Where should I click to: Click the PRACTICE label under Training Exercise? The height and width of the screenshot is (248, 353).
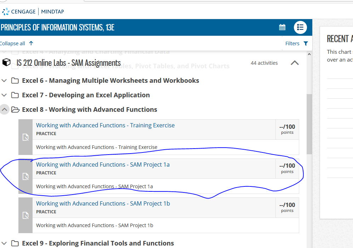click(x=46, y=134)
